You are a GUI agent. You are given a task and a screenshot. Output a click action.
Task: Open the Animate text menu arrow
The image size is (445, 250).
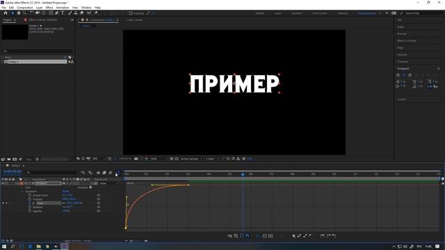[x=90, y=187]
